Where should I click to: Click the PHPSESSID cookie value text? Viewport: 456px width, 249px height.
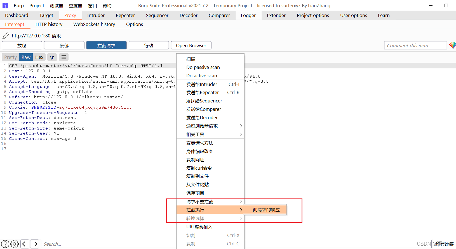click(95, 107)
